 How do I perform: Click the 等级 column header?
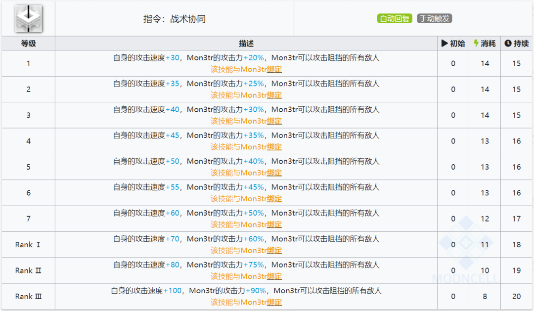28,43
